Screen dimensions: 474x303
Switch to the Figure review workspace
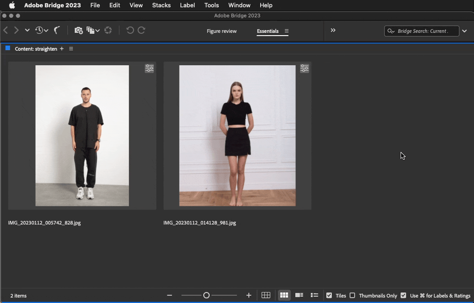[x=222, y=31]
